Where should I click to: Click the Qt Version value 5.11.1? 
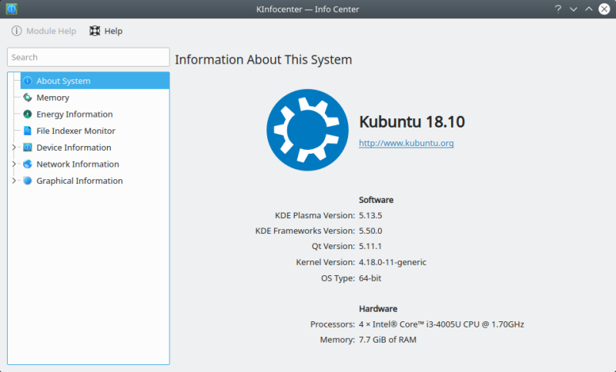370,246
